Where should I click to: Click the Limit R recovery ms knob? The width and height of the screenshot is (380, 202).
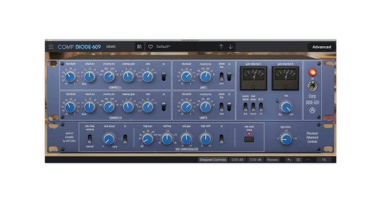coord(206,107)
